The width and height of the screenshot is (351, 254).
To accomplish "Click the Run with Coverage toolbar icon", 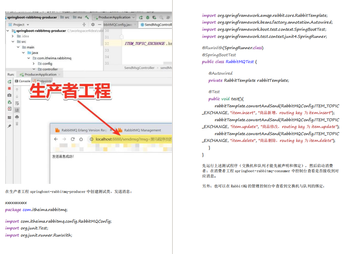I will pos(154,17).
